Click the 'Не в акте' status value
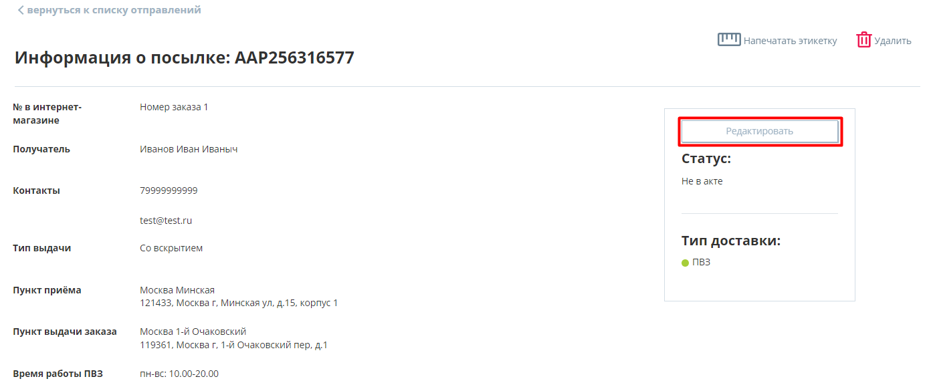Viewport: 927px width, 391px height. coord(702,181)
